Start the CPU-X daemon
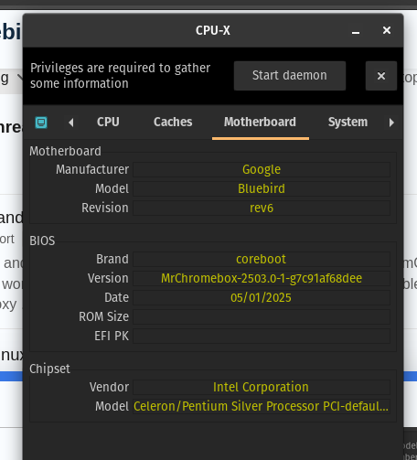 290,76
